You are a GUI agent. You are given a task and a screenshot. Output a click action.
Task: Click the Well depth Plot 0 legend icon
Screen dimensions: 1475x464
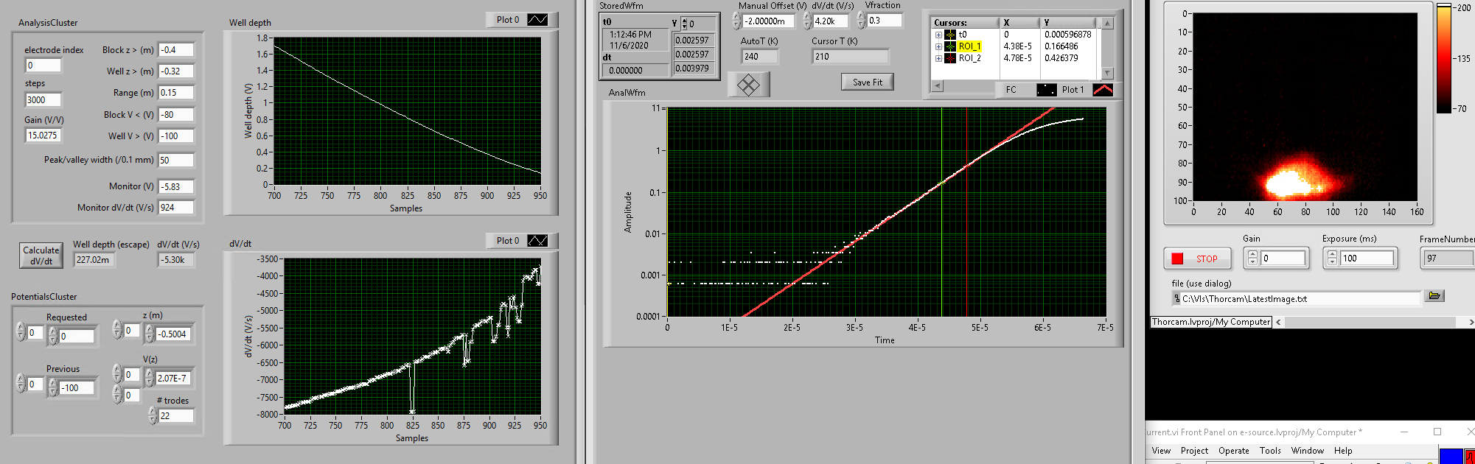coord(537,20)
